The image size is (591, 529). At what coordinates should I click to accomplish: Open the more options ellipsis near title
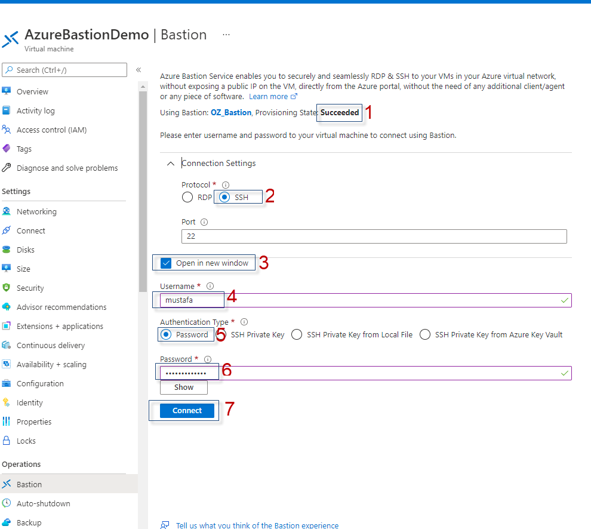[x=226, y=35]
